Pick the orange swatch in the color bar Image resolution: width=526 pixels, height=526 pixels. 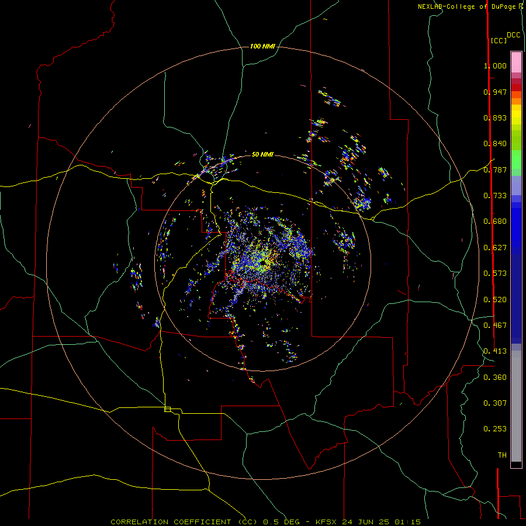pos(516,101)
